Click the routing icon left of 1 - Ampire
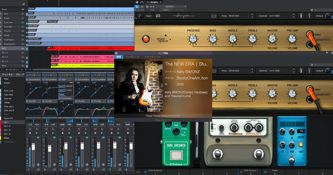Screen dimensions: 333x175 coord(142,2)
